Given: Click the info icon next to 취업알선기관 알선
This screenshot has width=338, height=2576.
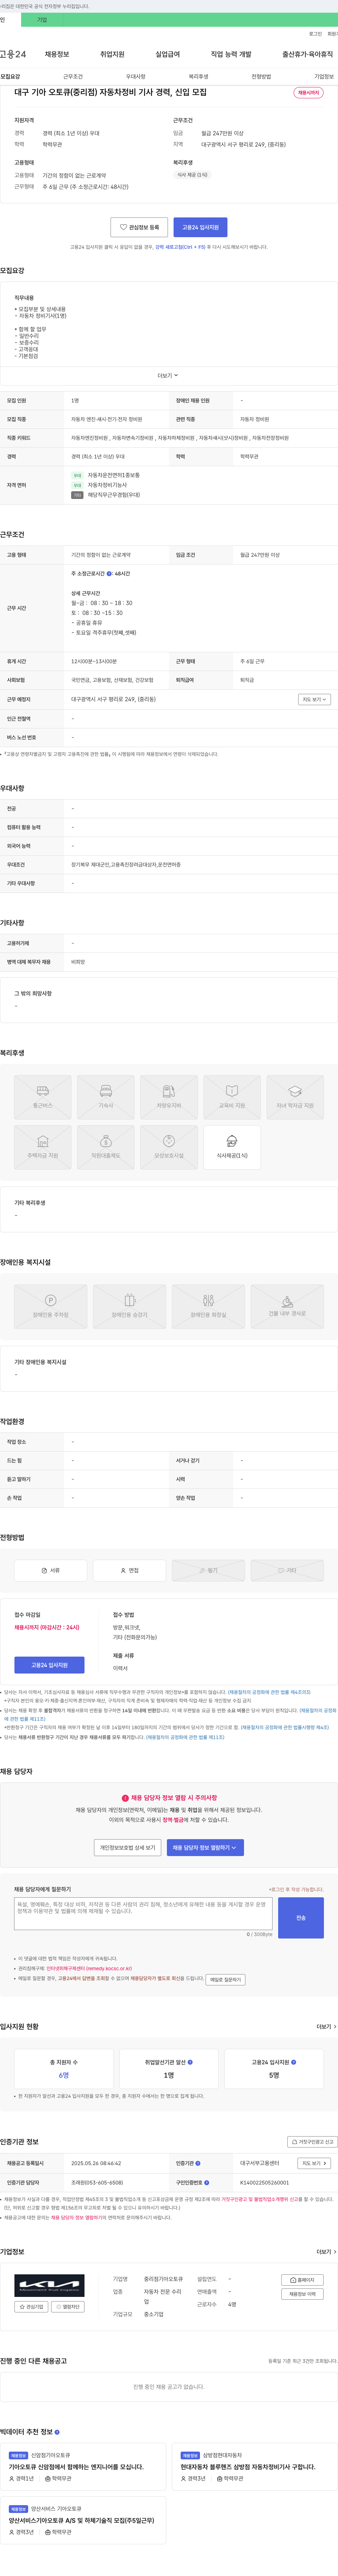Looking at the screenshot, I should pyautogui.click(x=190, y=2061).
